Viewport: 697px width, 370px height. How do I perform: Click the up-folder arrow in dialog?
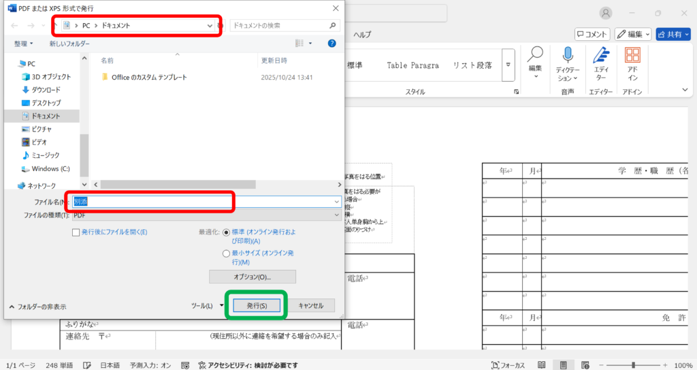pyautogui.click(x=55, y=25)
